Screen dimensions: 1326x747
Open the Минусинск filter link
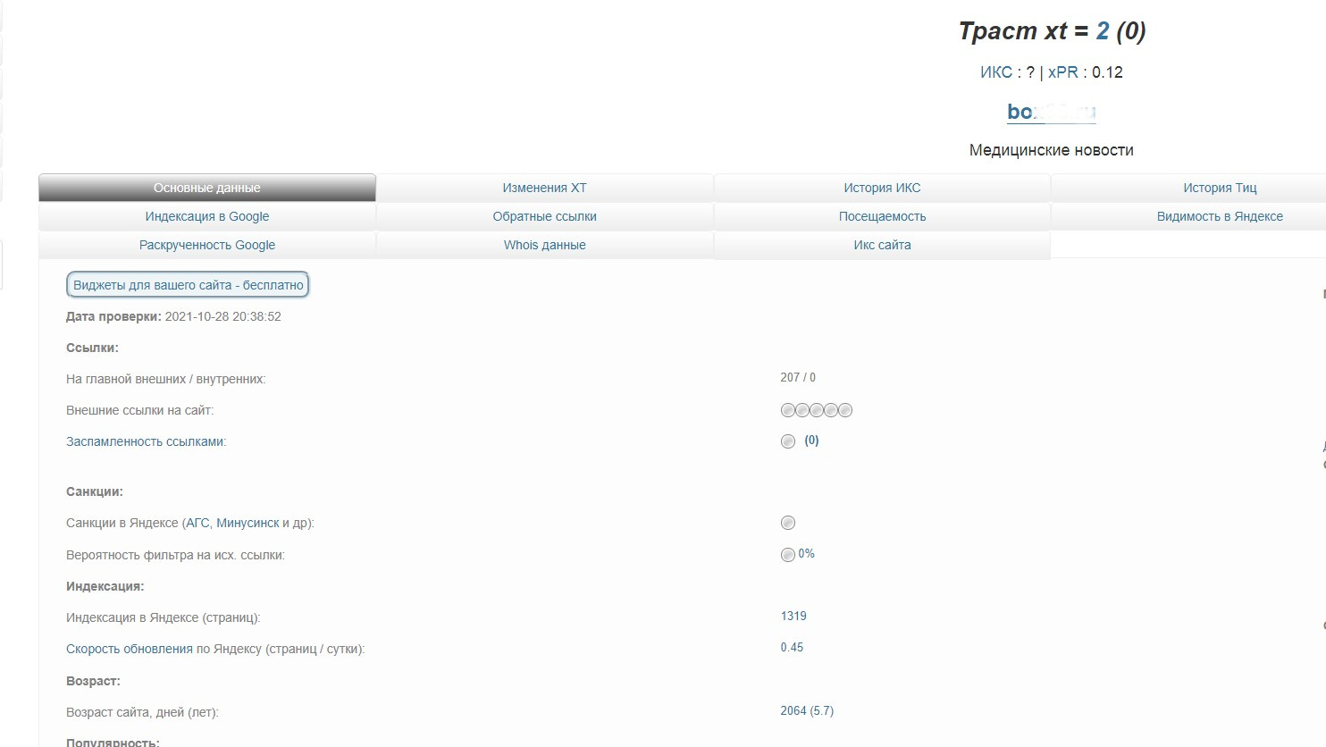point(248,523)
